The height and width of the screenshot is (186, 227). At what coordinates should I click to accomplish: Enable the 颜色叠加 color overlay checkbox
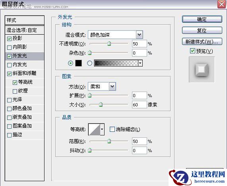tap(9, 109)
